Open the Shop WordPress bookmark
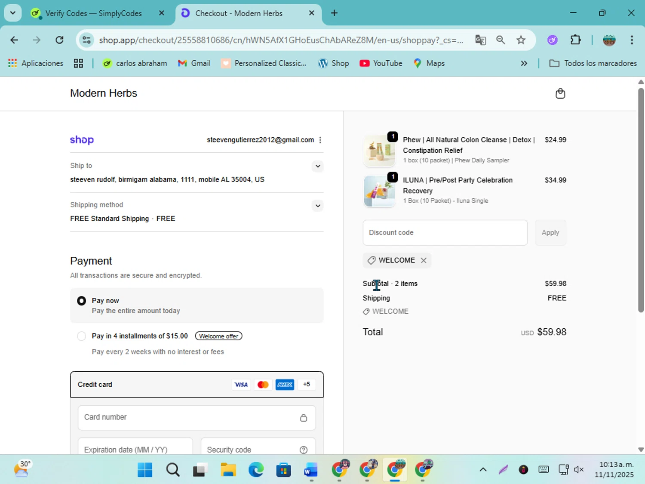The width and height of the screenshot is (645, 484). tap(334, 63)
